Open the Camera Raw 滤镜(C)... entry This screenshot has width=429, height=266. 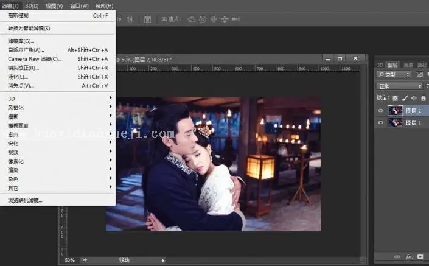pyautogui.click(x=58, y=59)
